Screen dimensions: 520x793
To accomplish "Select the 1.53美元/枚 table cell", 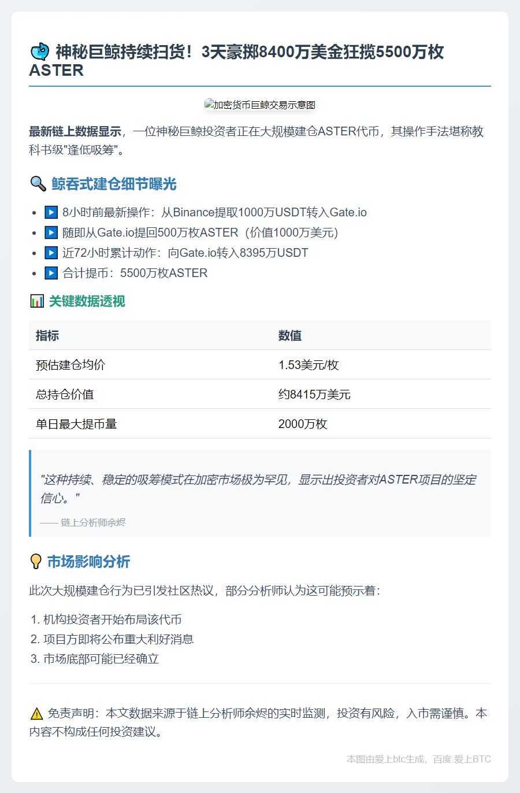I will (309, 365).
